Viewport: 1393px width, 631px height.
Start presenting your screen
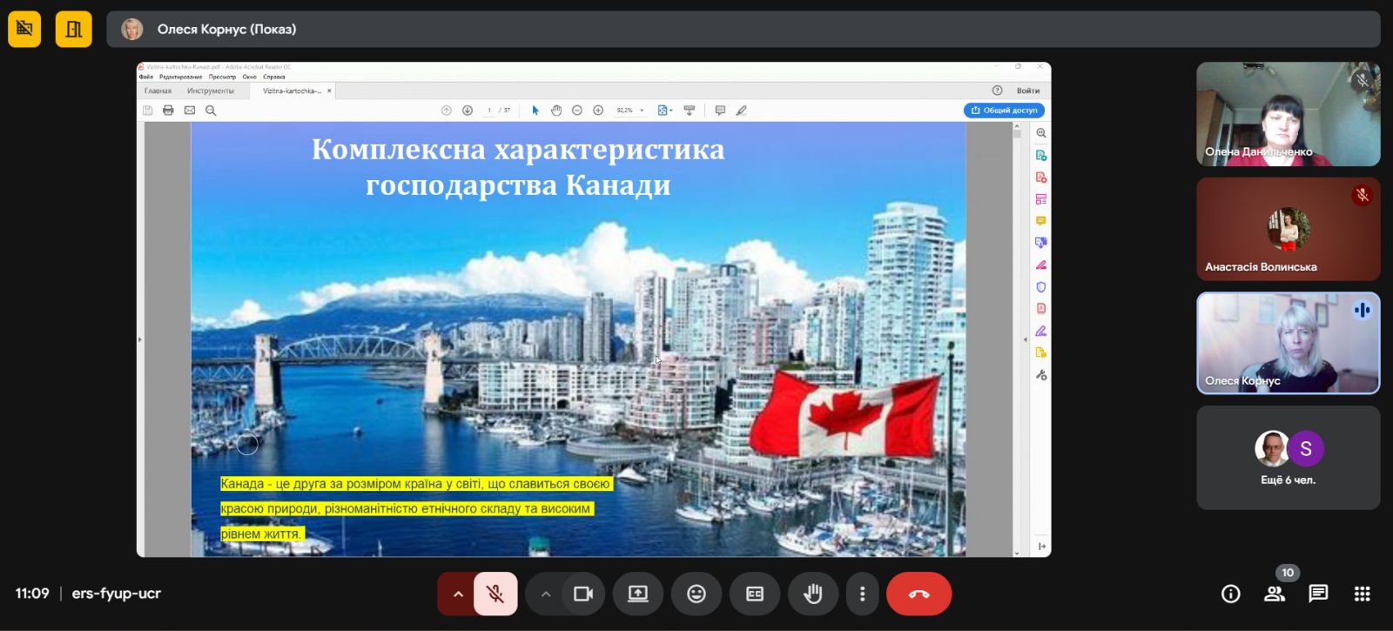[637, 594]
